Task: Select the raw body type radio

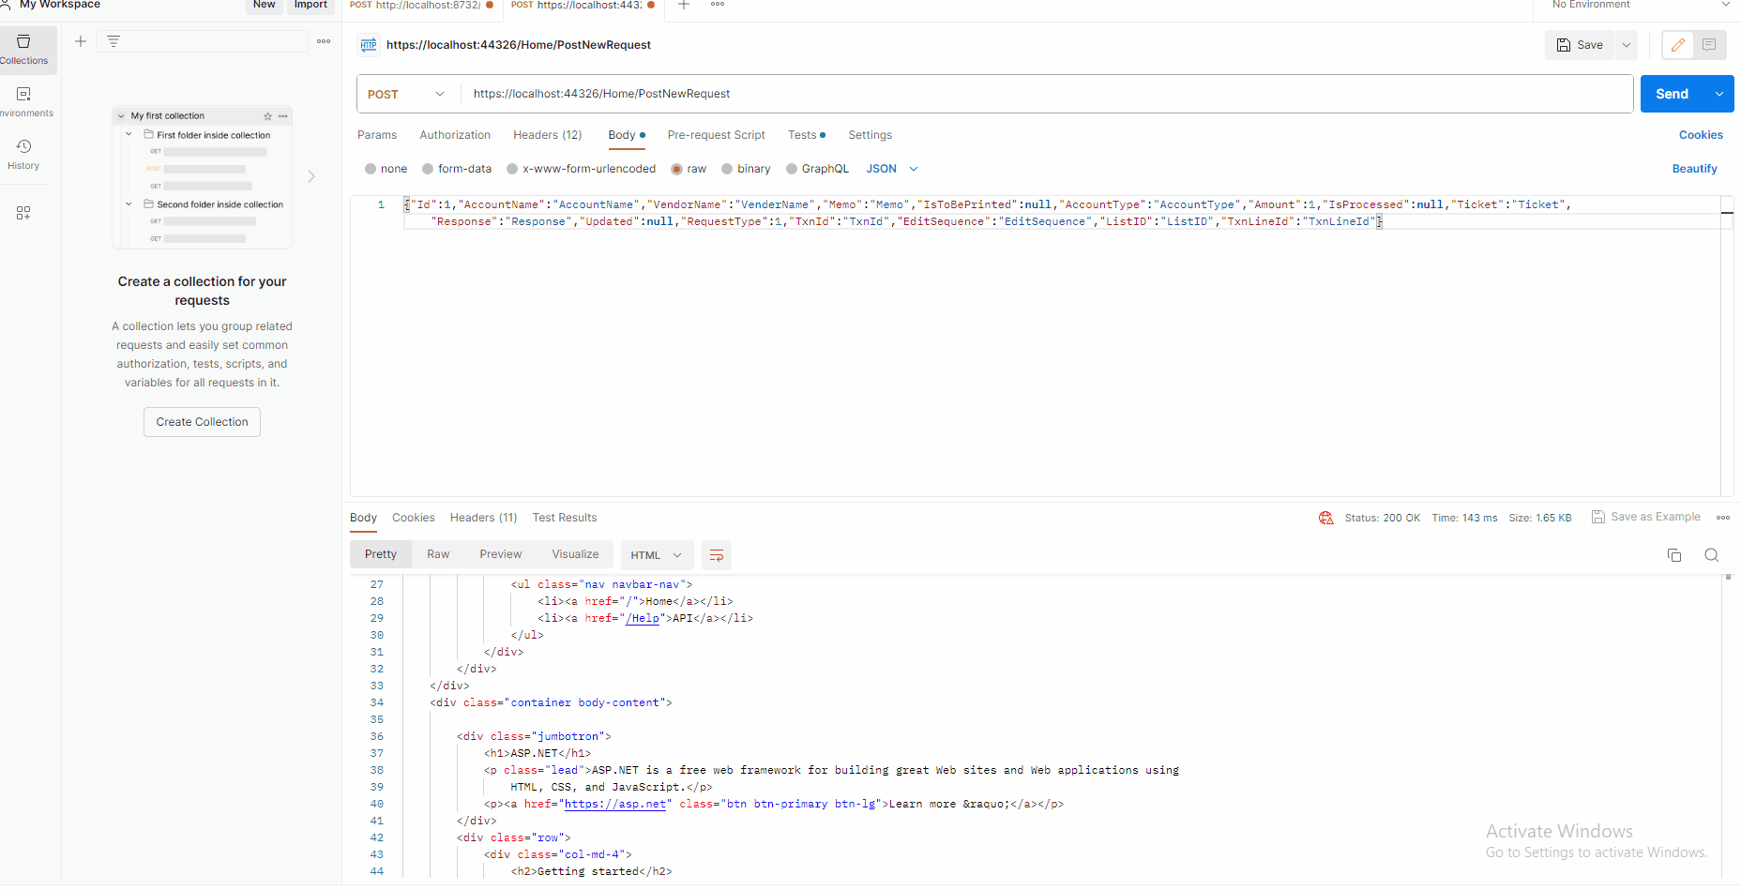Action: click(676, 169)
